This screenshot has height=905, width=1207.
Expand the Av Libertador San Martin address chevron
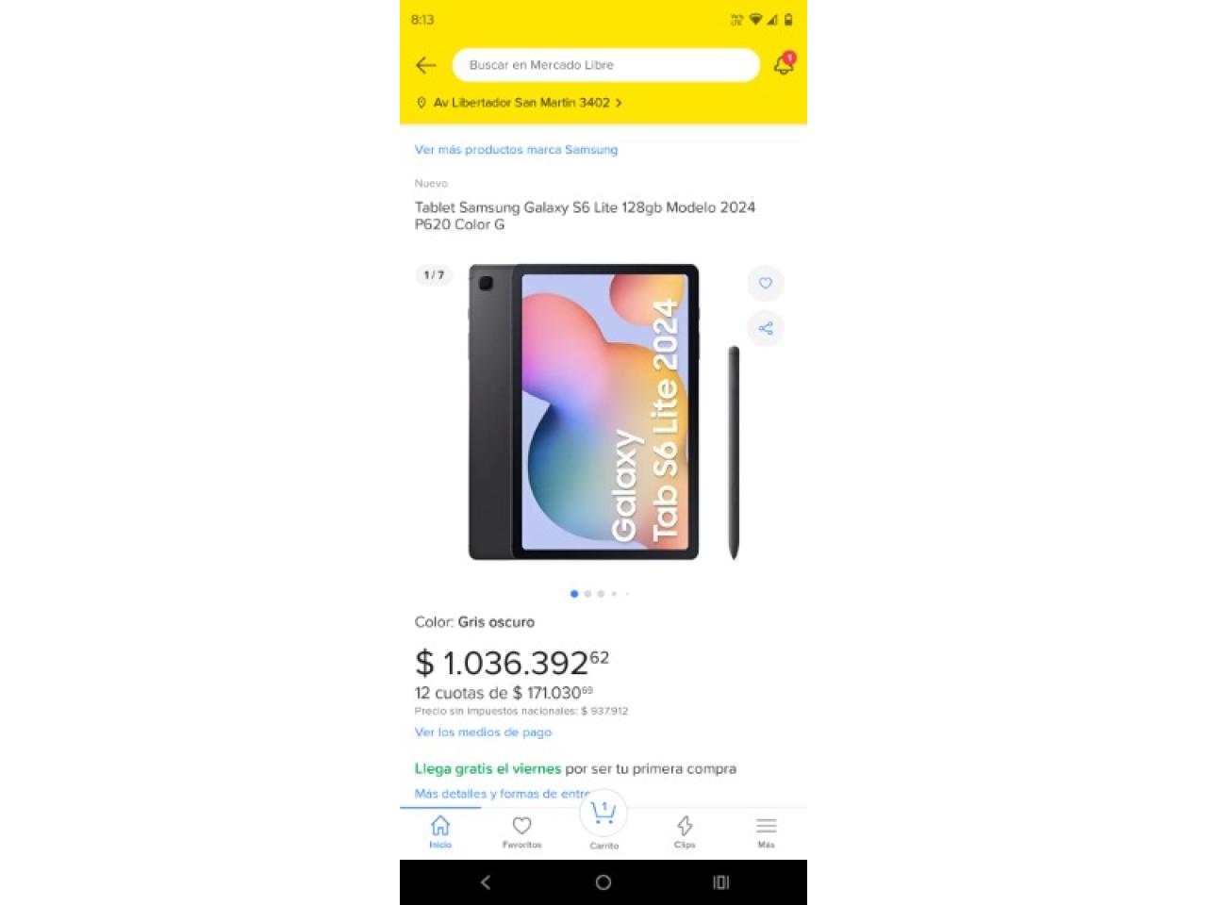click(x=618, y=103)
